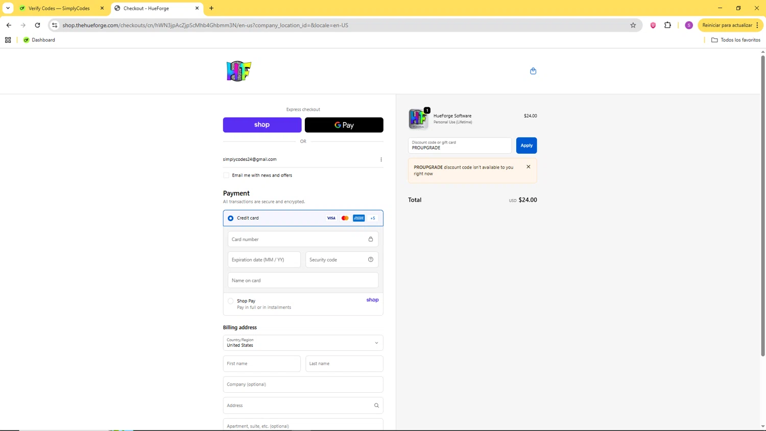Click the HueForge logo in header
The image size is (766, 431).
pos(239,71)
